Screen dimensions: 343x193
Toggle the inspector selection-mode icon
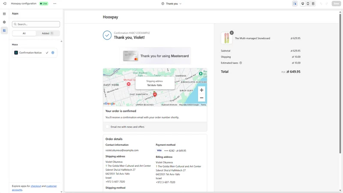coord(295,3)
